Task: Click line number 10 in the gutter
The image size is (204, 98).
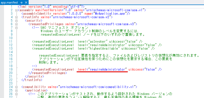Action: [x=11, y=38]
